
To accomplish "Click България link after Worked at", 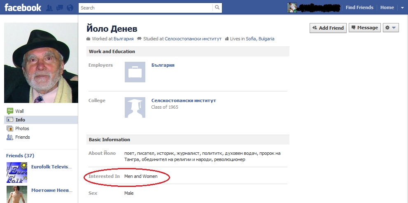I will (124, 39).
